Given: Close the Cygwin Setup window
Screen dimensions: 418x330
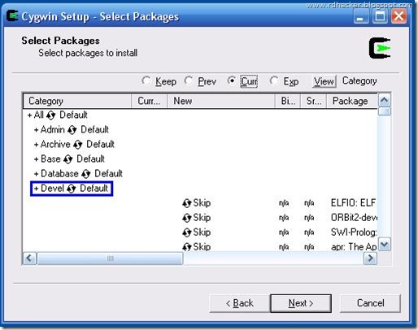Looking at the screenshot, I should coord(399,16).
